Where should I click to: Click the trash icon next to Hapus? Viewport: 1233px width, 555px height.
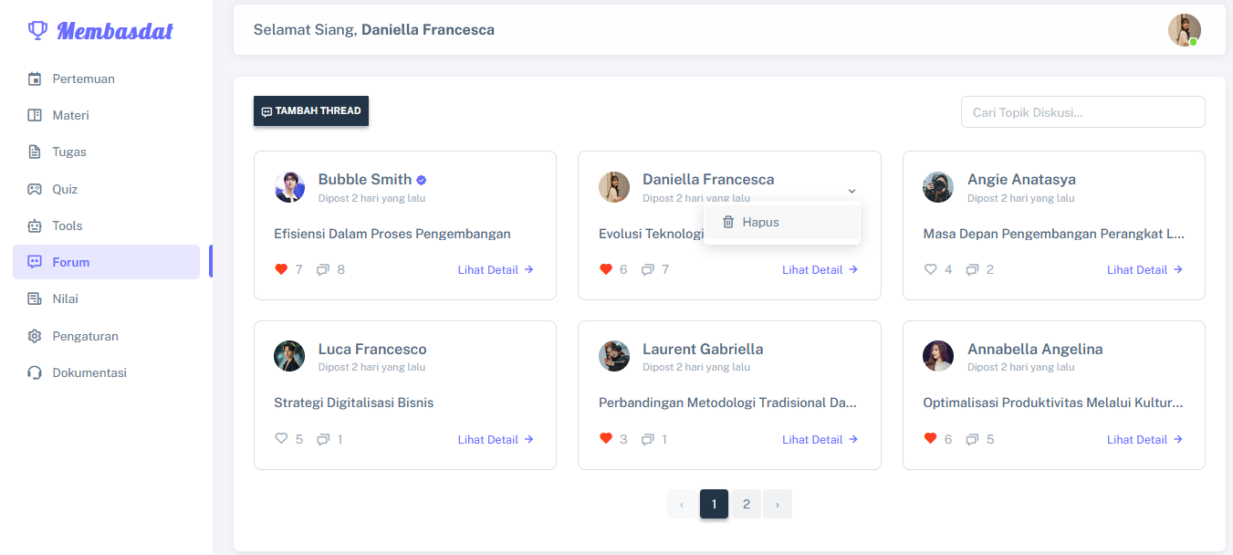728,222
